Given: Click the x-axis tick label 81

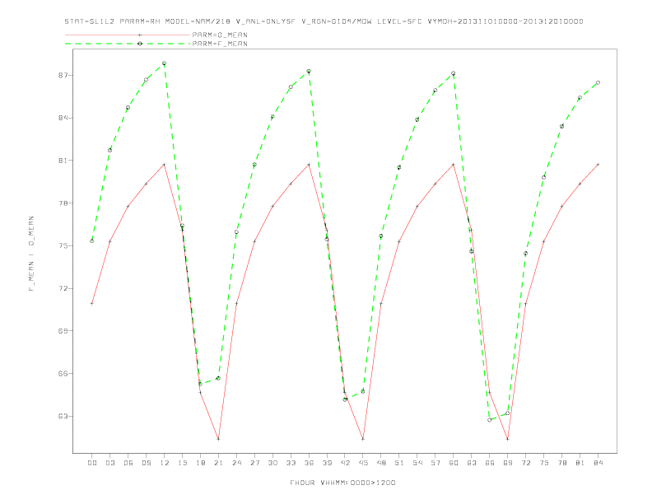Looking at the screenshot, I should pos(580,463).
